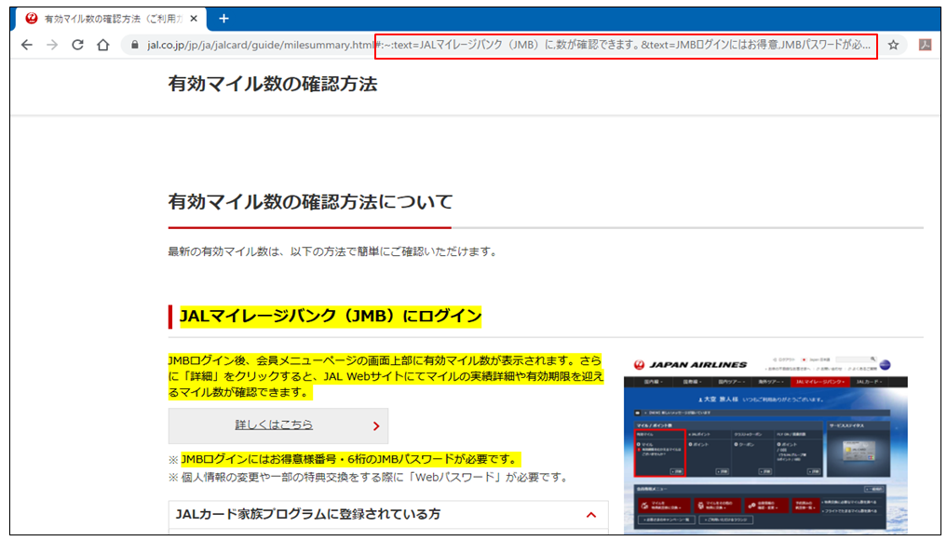The width and height of the screenshot is (947, 541).
Task: Click the top page title 有効マイル数の確認方法
Action: (x=273, y=84)
